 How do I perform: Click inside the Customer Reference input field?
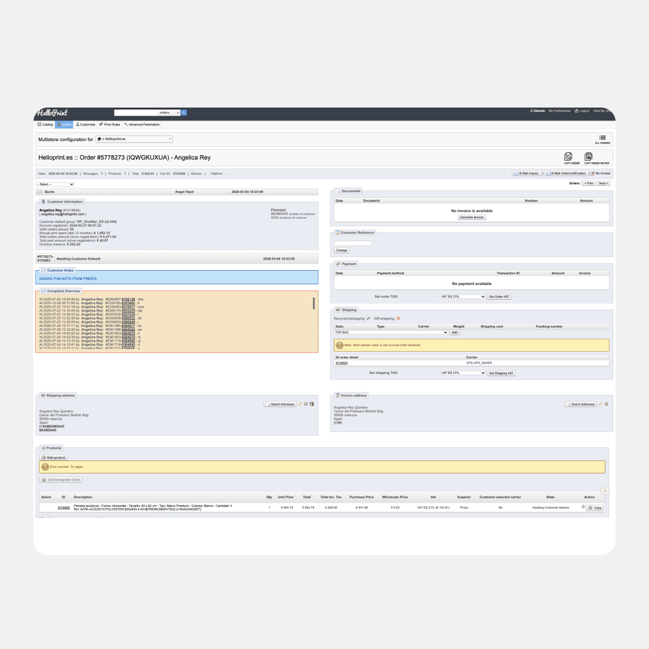[352, 242]
